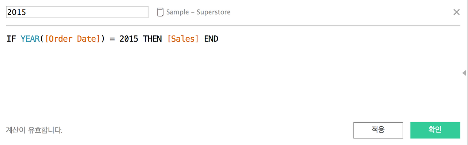Click the Sample – Superstore data source cylinder icon
Image resolution: width=468 pixels, height=145 pixels.
(x=160, y=12)
